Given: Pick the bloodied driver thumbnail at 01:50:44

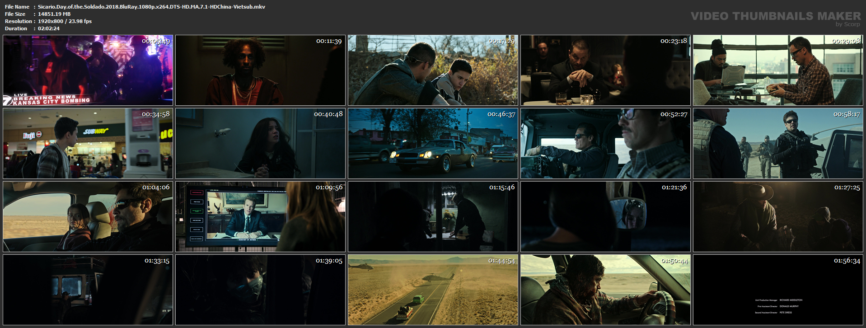Looking at the screenshot, I should (x=605, y=290).
